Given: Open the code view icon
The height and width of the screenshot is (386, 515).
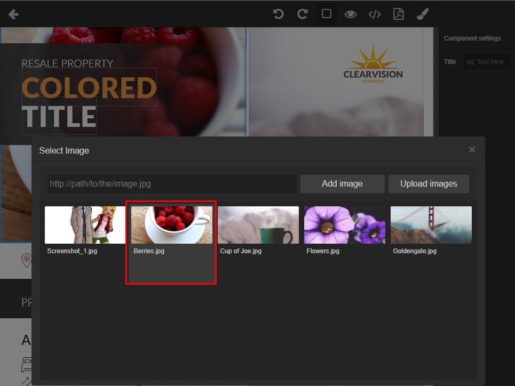Looking at the screenshot, I should 375,14.
